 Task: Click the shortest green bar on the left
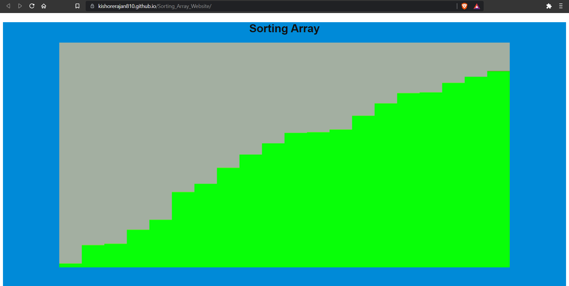tap(70, 265)
